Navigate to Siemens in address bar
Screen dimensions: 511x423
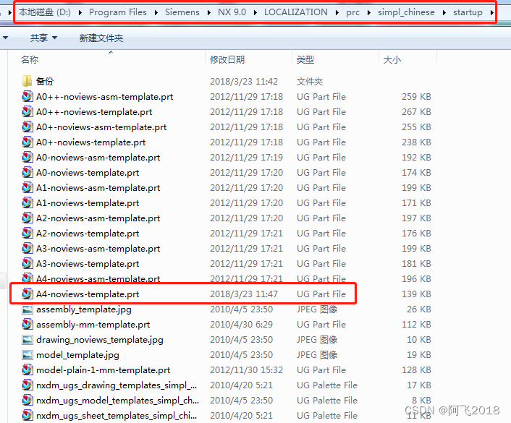coord(182,12)
